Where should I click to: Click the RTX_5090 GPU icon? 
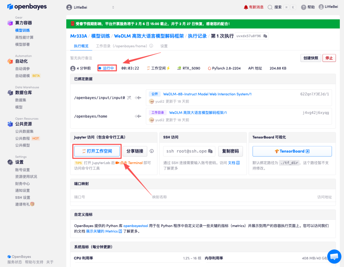click(x=179, y=68)
